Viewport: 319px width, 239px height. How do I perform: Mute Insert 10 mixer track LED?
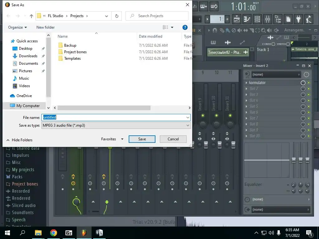[216, 115]
